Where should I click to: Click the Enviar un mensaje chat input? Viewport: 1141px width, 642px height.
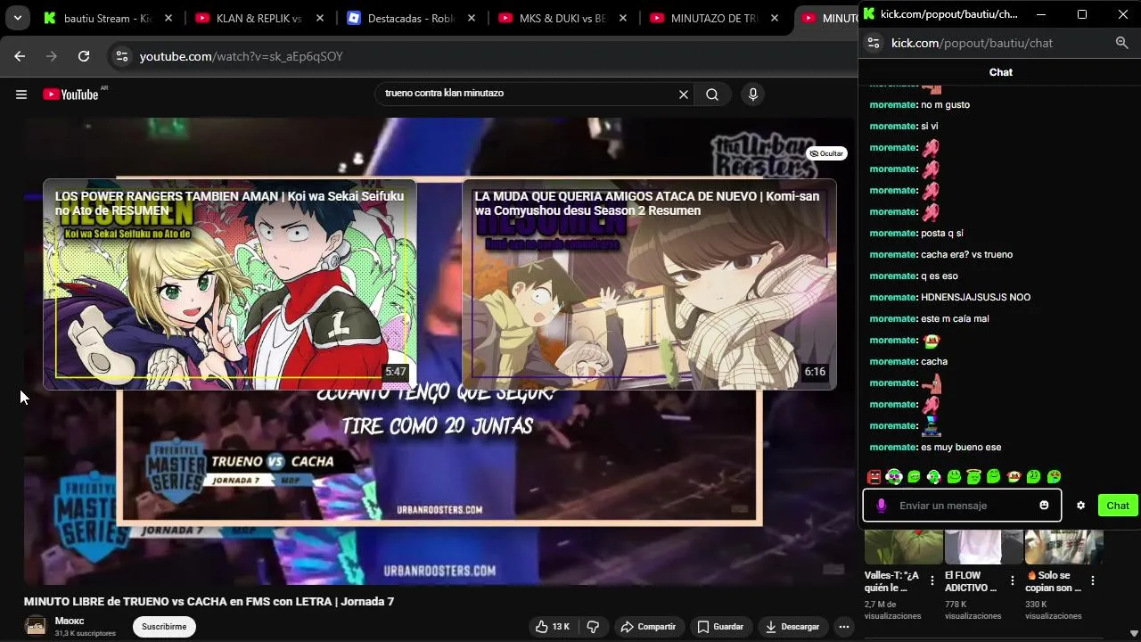coord(964,506)
